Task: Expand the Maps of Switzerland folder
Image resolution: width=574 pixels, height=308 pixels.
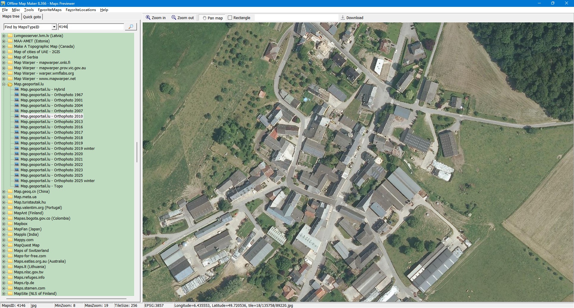Action: click(4, 251)
